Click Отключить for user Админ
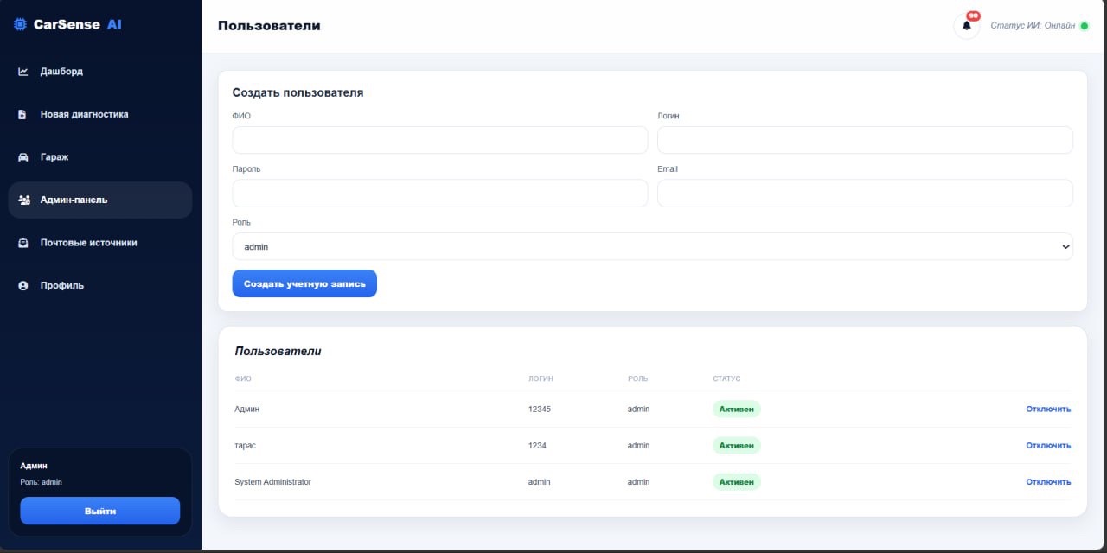Viewport: 1107px width, 553px height. tap(1048, 410)
